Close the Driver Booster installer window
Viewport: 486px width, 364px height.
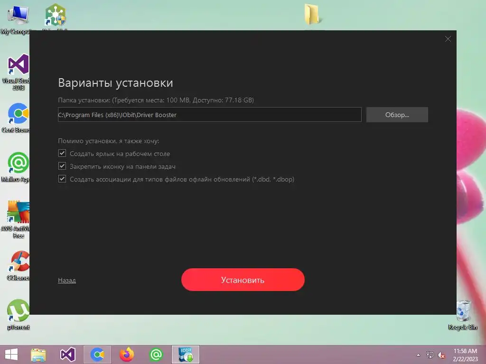pos(448,39)
